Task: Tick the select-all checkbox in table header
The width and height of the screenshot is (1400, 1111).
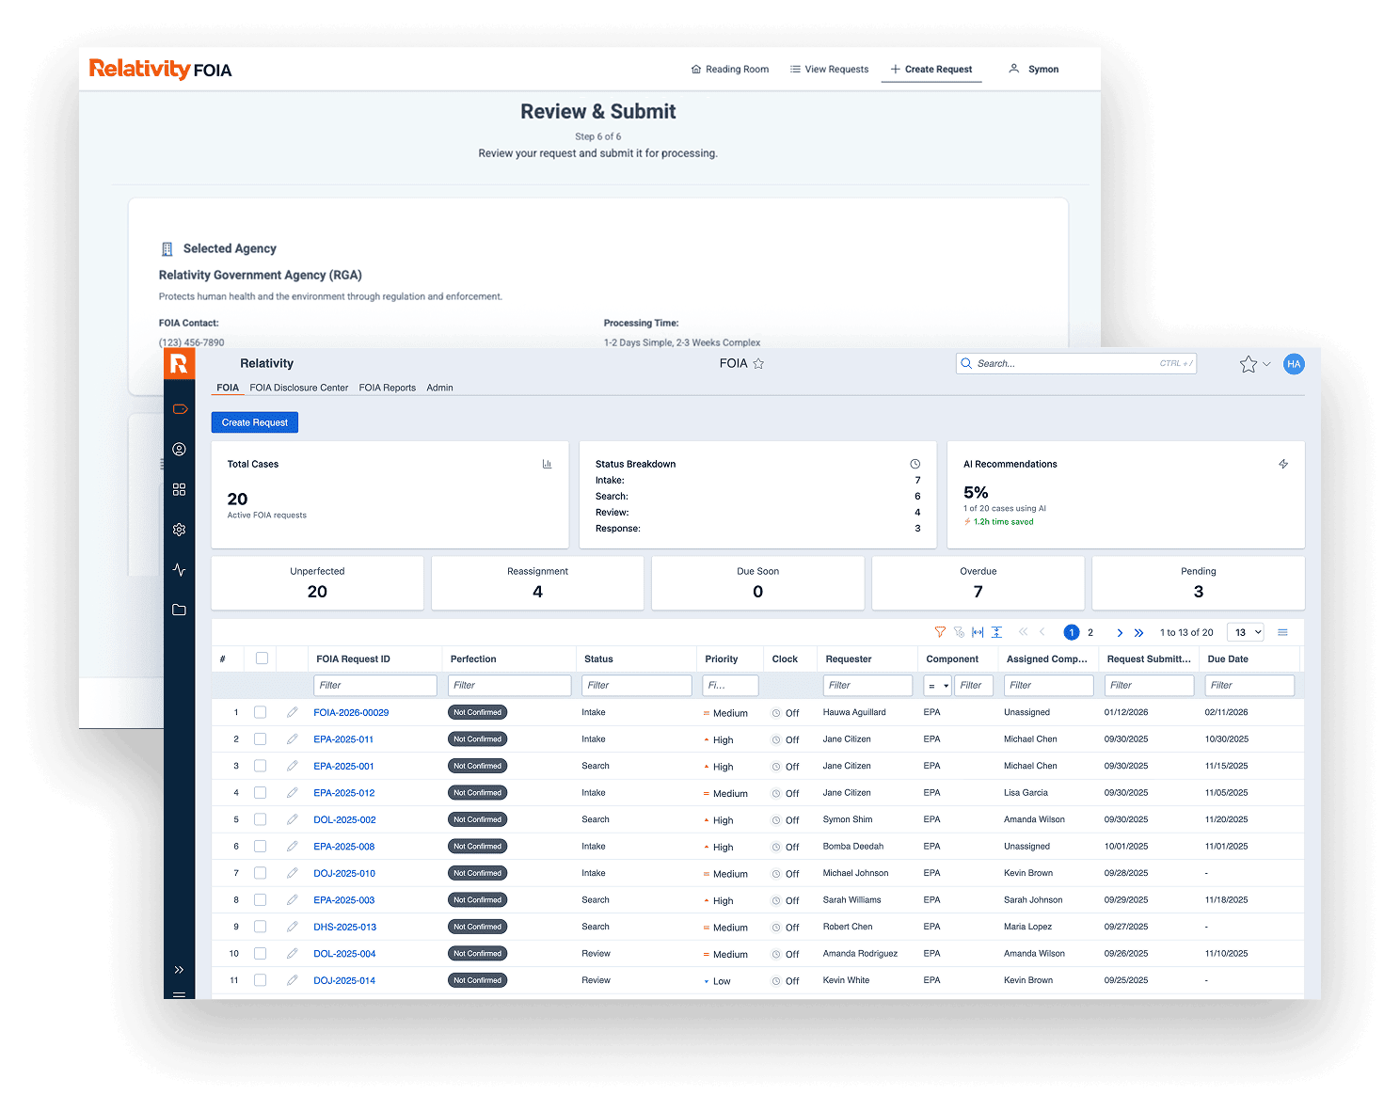Action: pyautogui.click(x=262, y=659)
